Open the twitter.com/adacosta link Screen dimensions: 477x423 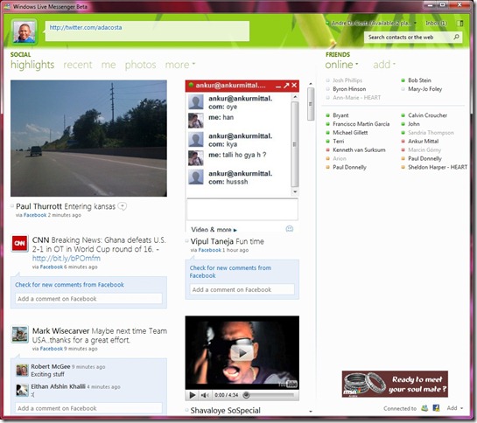pyautogui.click(x=86, y=27)
